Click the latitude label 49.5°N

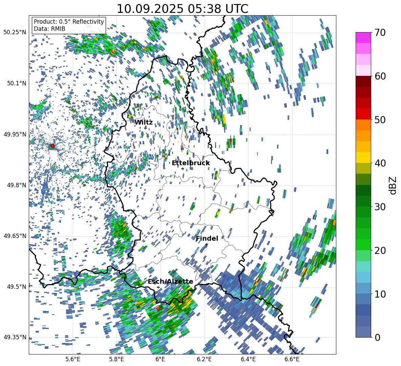16,286
